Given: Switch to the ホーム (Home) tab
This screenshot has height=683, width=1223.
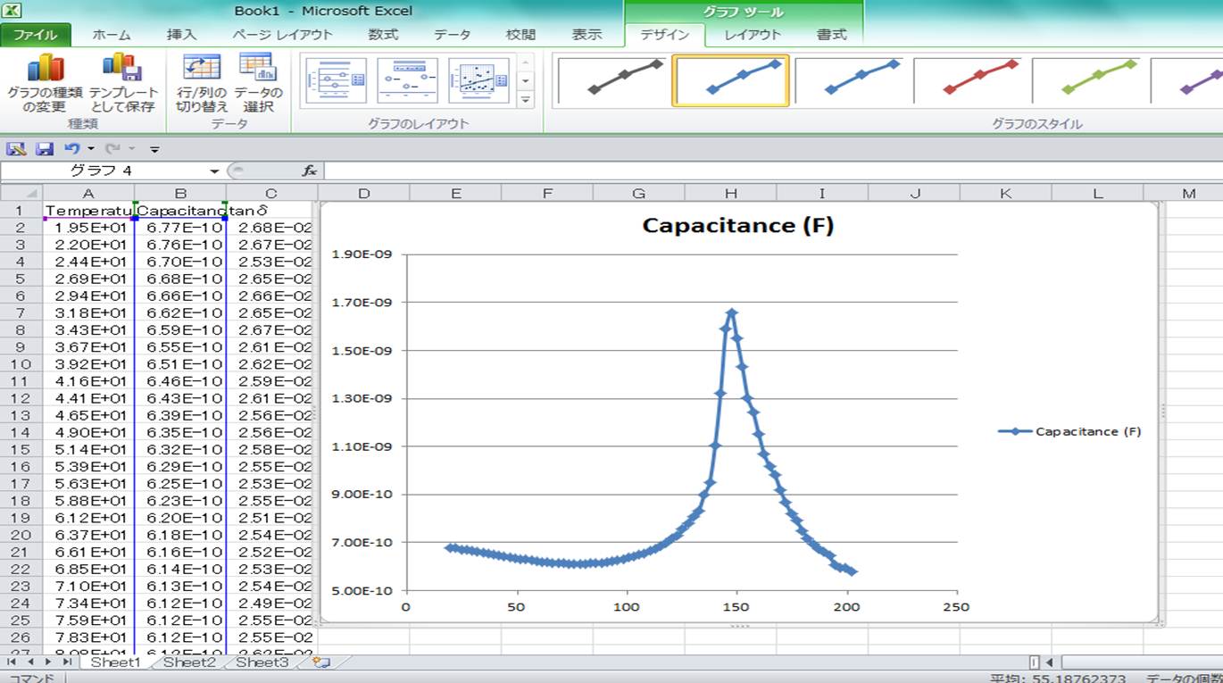Looking at the screenshot, I should (x=112, y=35).
